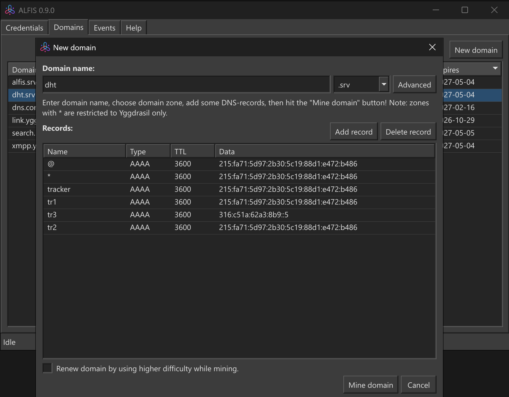Sort records by Data column header

(x=325, y=151)
